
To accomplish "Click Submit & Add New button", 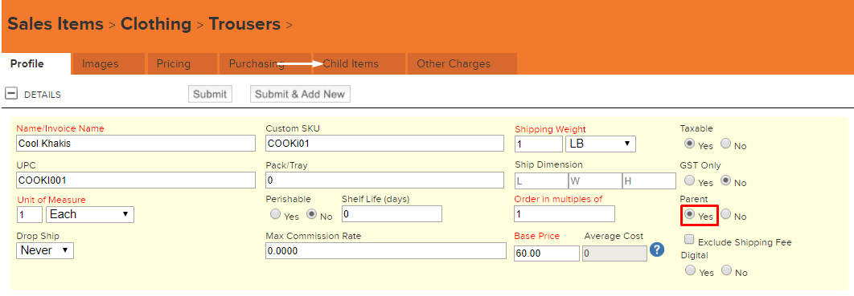I will coord(300,94).
